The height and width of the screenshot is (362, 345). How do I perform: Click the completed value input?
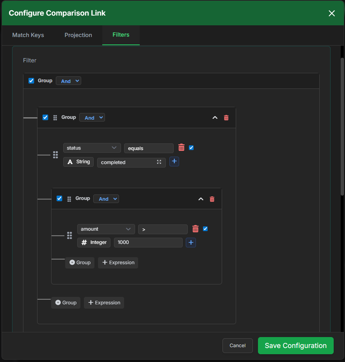click(x=132, y=162)
